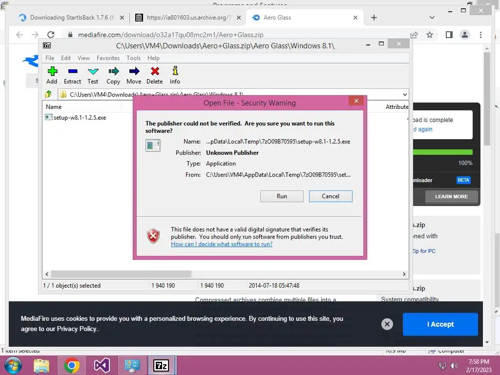Open Visual Studio from the taskbar
This screenshot has height=375, width=500.
(102, 365)
